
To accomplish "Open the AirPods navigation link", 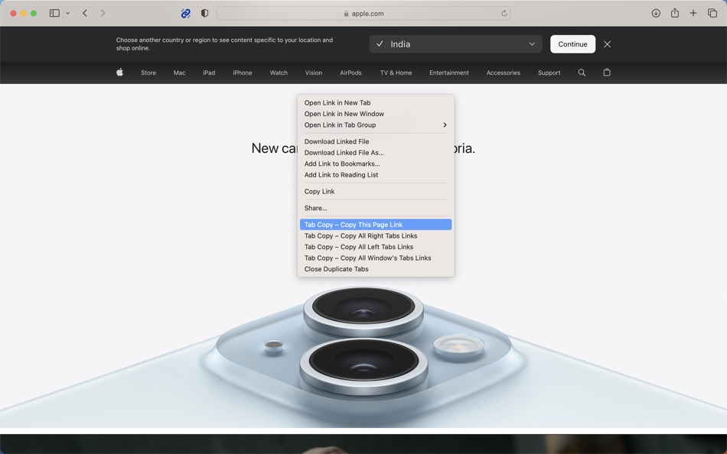I will (350, 73).
